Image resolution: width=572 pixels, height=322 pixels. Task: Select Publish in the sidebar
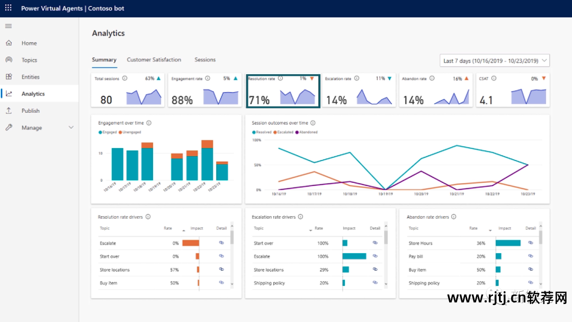click(x=30, y=111)
